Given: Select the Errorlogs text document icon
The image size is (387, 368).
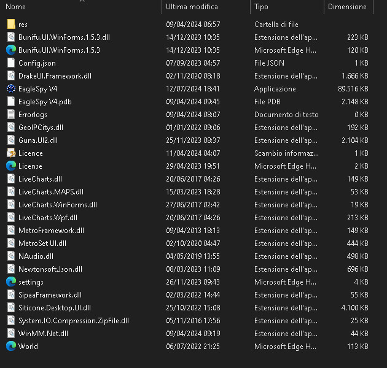Looking at the screenshot, I should (11, 115).
